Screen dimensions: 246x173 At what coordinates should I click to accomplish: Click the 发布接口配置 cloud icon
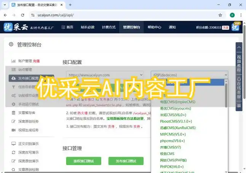(13, 78)
